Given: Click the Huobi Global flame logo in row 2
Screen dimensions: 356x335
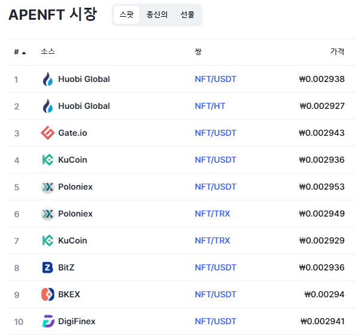Looking at the screenshot, I should tap(48, 106).
